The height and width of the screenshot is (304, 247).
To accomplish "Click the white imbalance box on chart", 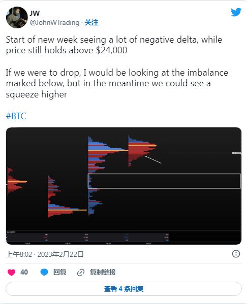I will [164, 181].
